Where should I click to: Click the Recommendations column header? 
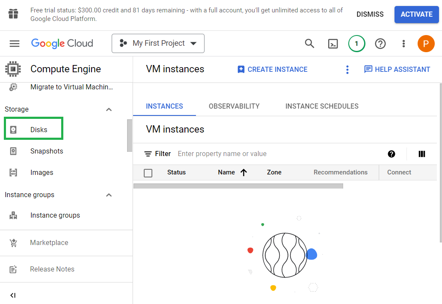tap(341, 172)
